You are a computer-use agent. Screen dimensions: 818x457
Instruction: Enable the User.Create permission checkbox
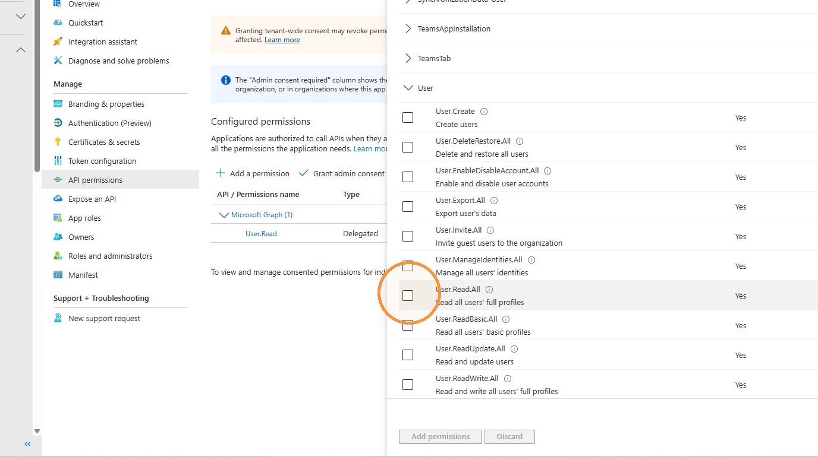pos(408,118)
